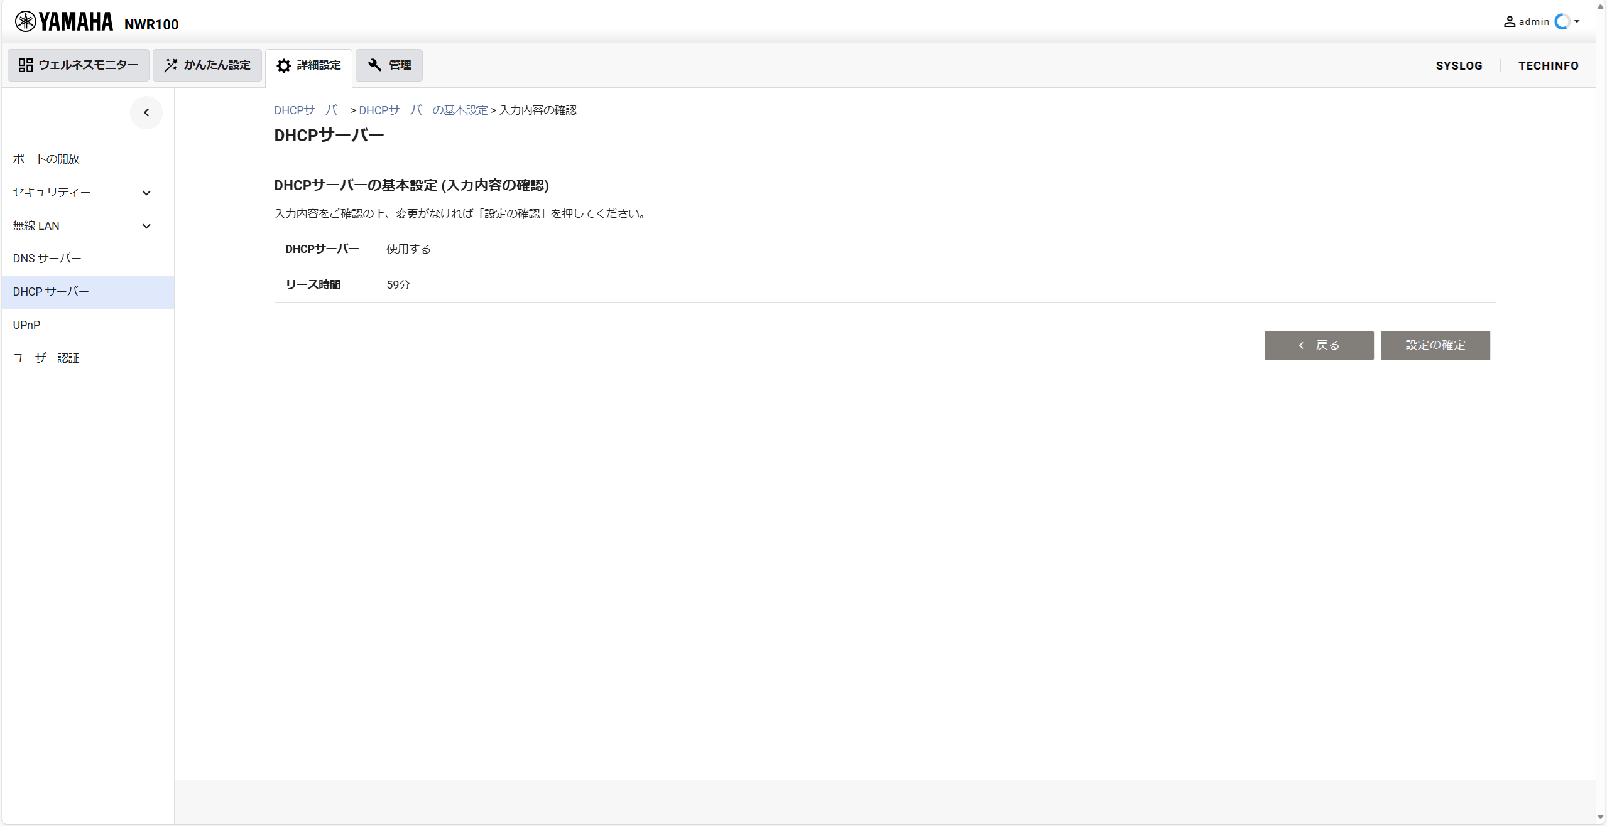Expand the 無線 LAN submenu
The height and width of the screenshot is (826, 1607).
146,226
